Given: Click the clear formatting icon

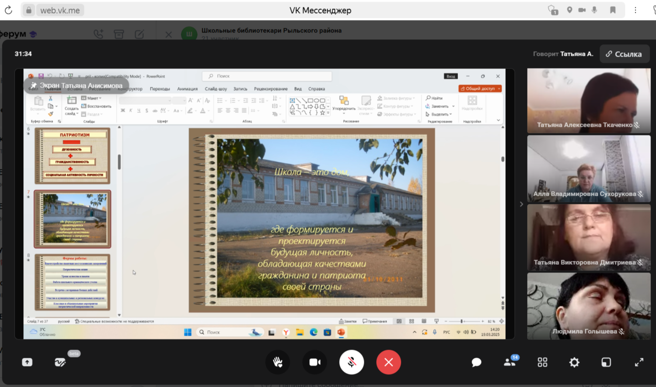Looking at the screenshot, I should (207, 100).
